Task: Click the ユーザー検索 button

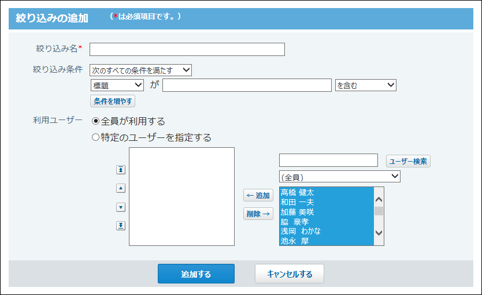Action: click(x=408, y=161)
